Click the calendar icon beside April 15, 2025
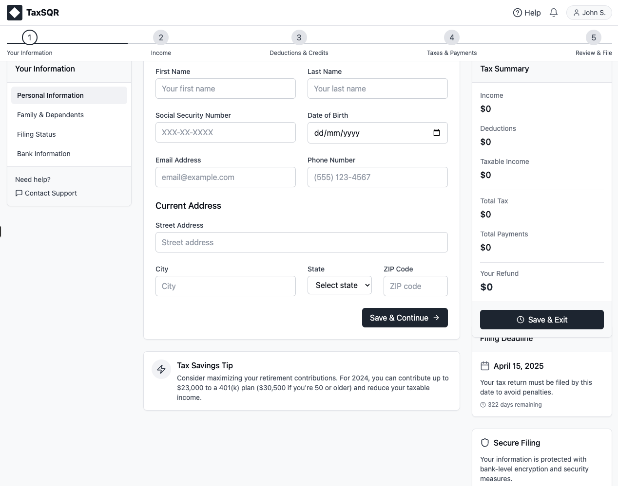The width and height of the screenshot is (618, 486). (485, 366)
